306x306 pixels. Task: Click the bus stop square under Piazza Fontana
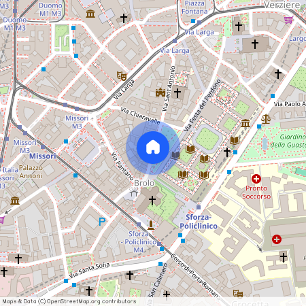[x=193, y=21]
